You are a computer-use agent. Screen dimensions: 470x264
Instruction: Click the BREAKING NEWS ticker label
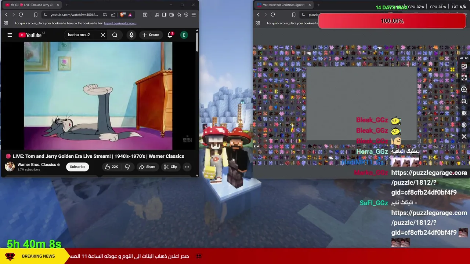[38, 256]
